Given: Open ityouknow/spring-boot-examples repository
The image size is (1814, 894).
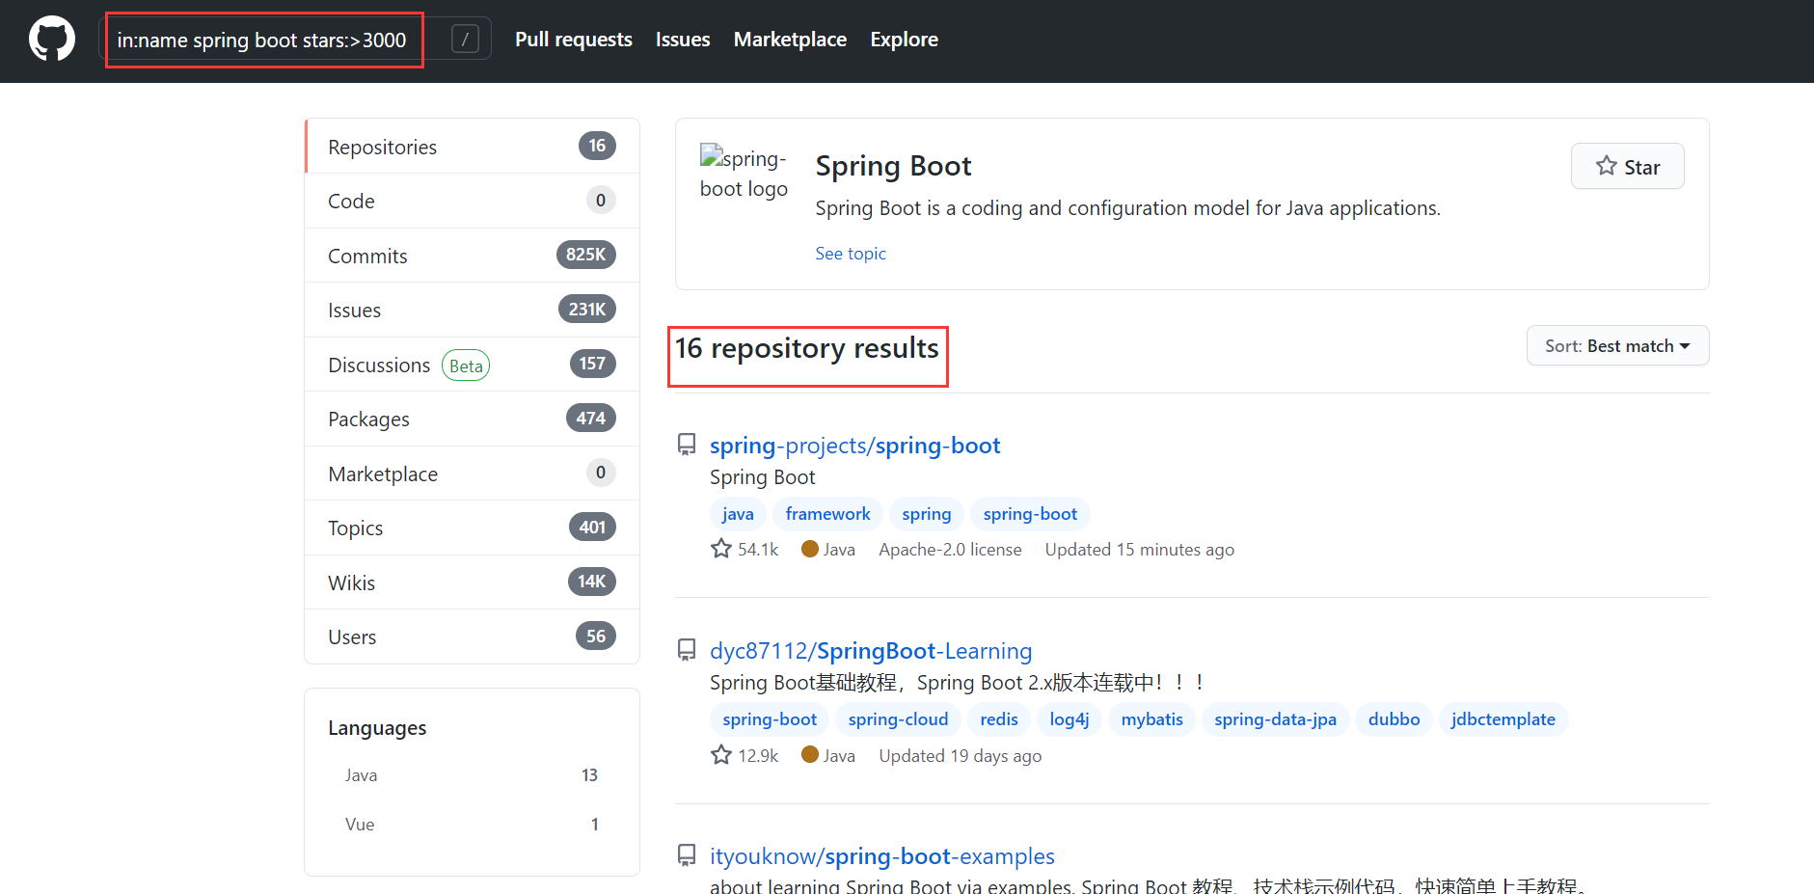Looking at the screenshot, I should [882, 856].
